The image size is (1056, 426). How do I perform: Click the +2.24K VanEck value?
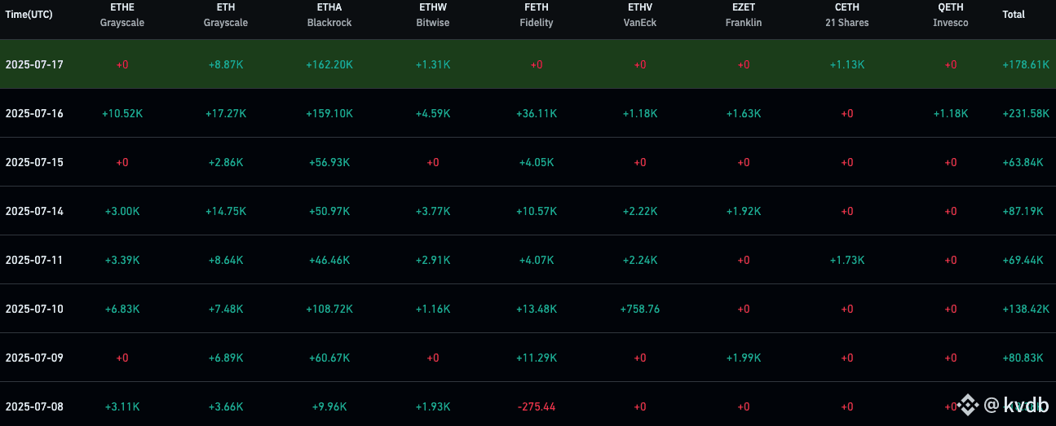click(640, 260)
